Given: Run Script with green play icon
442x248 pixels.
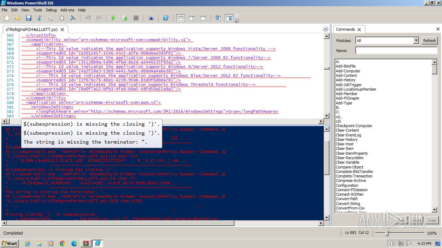Looking at the screenshot, I should pyautogui.click(x=113, y=18).
